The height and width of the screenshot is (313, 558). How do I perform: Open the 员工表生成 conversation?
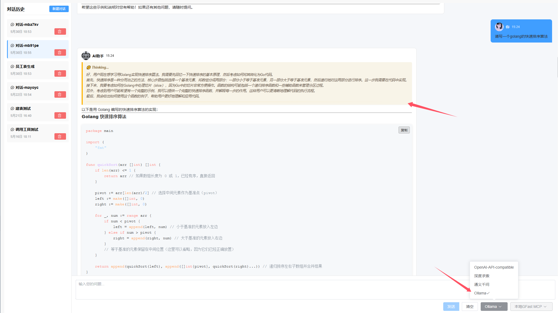tap(25, 66)
